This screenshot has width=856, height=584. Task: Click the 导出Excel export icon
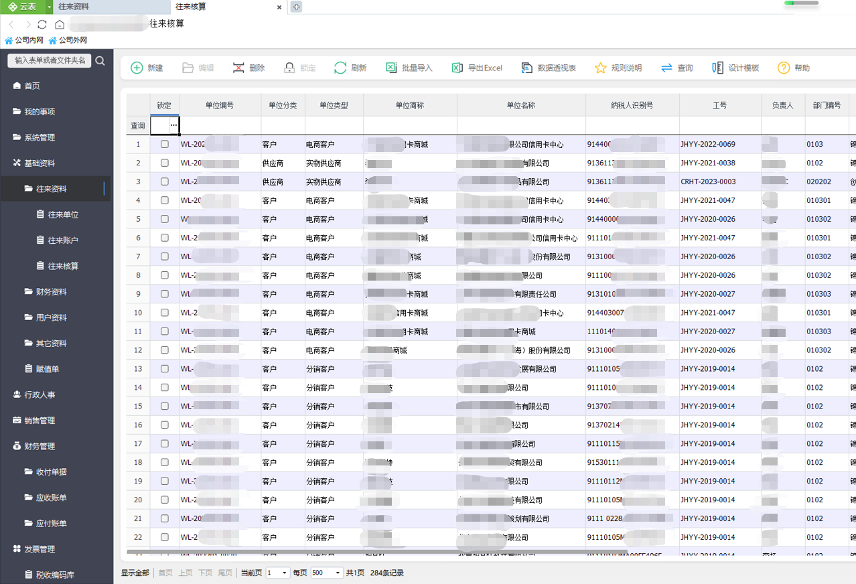[x=457, y=68]
